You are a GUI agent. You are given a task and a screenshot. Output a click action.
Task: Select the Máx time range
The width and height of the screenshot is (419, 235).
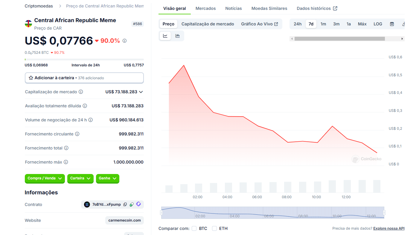(362, 24)
